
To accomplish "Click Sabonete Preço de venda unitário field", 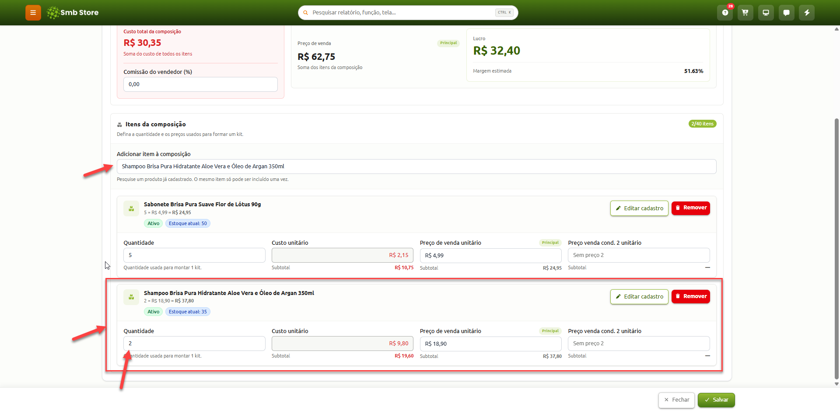I will coord(490,256).
